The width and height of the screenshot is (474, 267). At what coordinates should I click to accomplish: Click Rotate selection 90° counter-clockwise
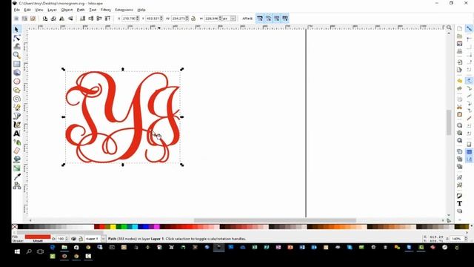(x=45, y=19)
